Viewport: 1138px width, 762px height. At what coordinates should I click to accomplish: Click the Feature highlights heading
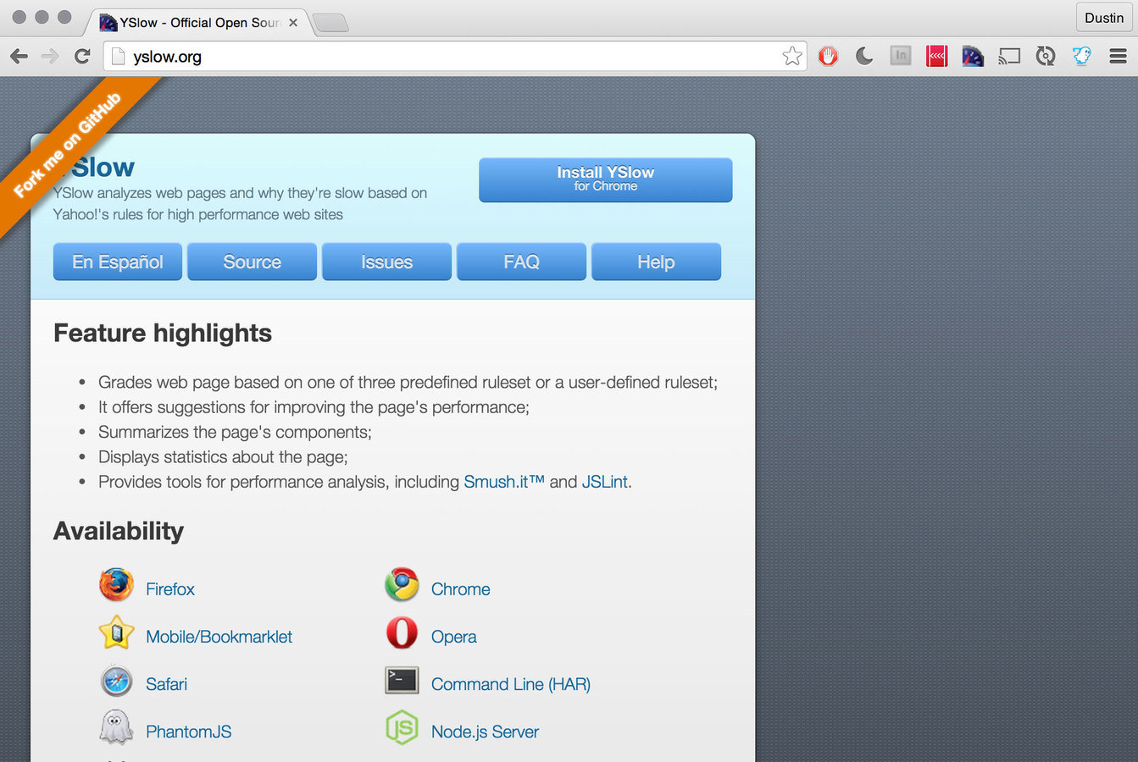[163, 333]
